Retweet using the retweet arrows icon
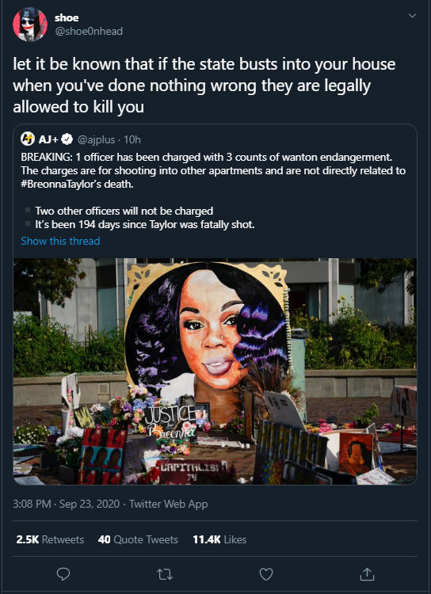431x594 pixels. [x=165, y=574]
